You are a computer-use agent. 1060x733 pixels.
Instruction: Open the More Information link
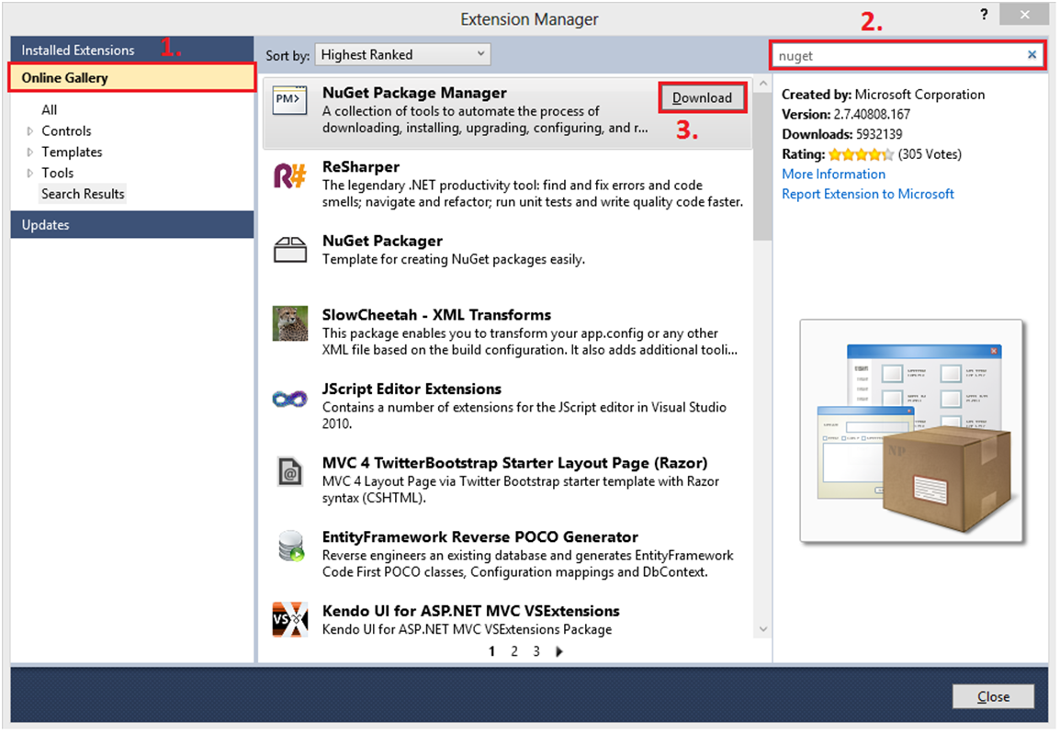(x=833, y=174)
